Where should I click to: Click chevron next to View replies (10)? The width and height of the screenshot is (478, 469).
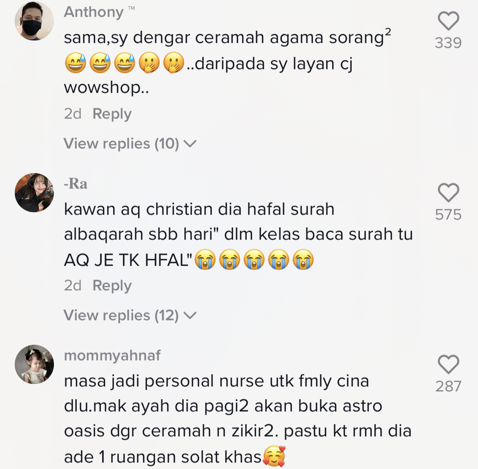click(x=190, y=144)
